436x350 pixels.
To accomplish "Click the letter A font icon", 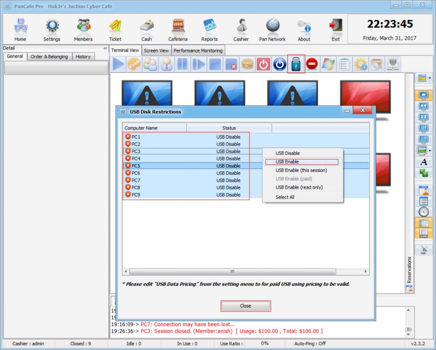I will (x=423, y=162).
